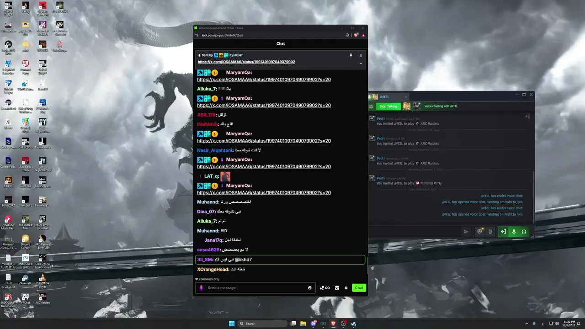Toggle pin icon on pinned Kick message
This screenshot has width=585, height=329.
pos(351,55)
